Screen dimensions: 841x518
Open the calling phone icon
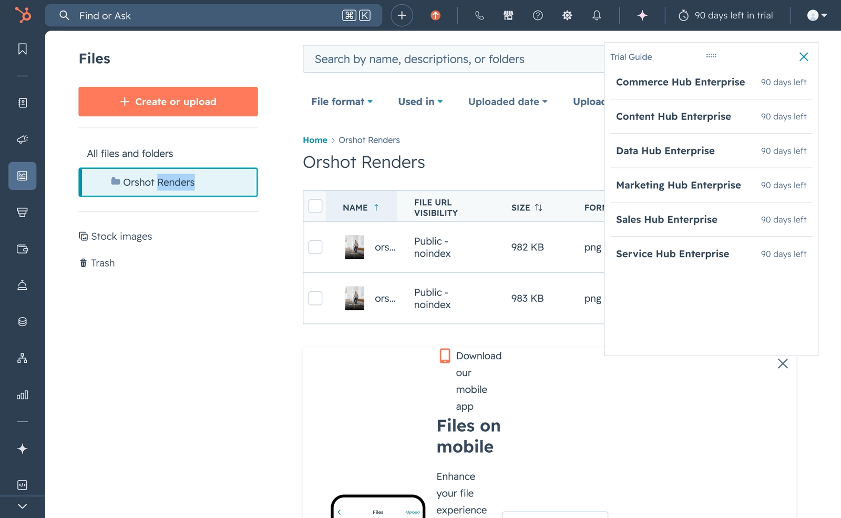coord(479,15)
